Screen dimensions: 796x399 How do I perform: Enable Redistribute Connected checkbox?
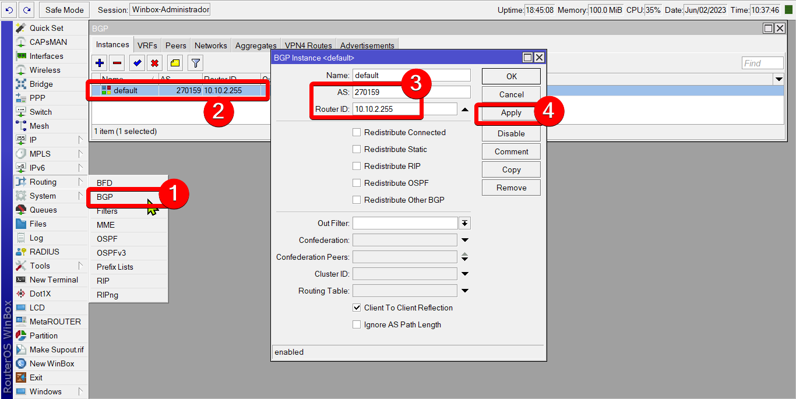357,133
